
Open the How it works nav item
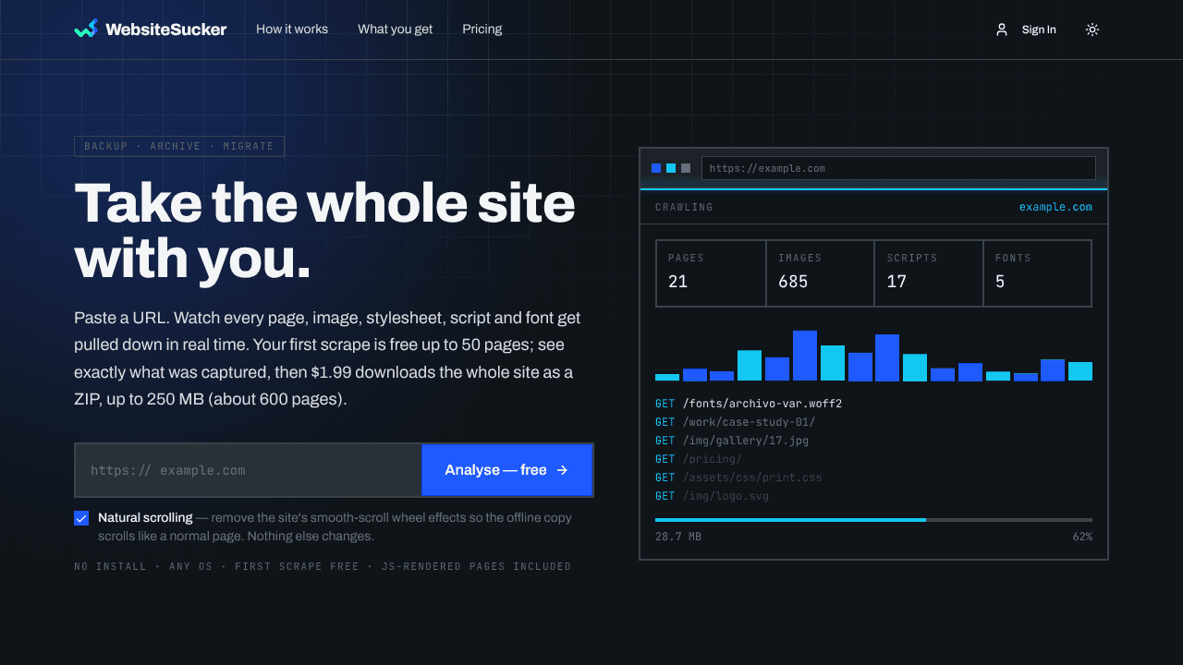(x=292, y=30)
